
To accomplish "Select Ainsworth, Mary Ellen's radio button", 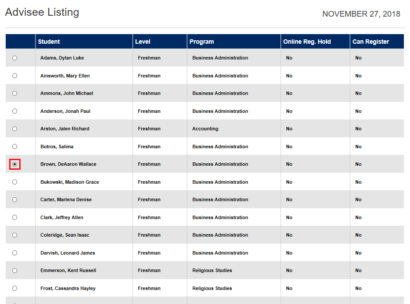I will [14, 75].
